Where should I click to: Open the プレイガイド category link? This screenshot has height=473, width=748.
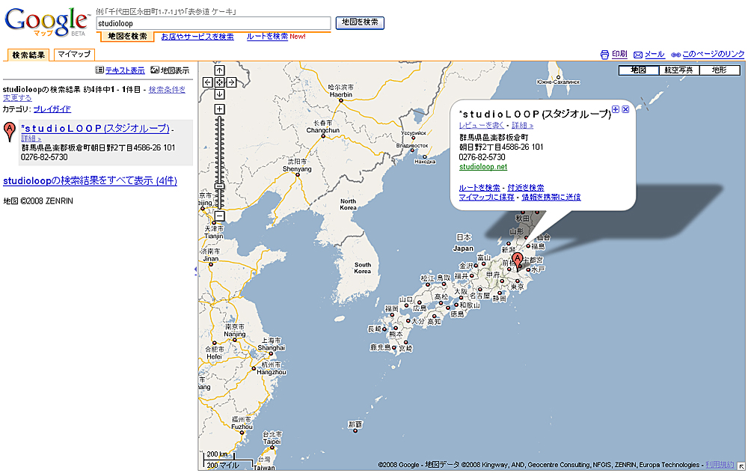point(52,109)
